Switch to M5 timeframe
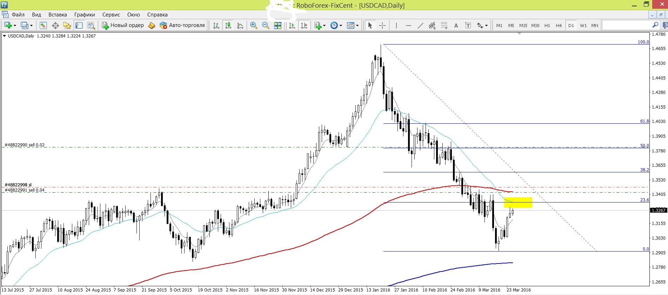Viewport: 668px width, 295px height. pyautogui.click(x=511, y=25)
